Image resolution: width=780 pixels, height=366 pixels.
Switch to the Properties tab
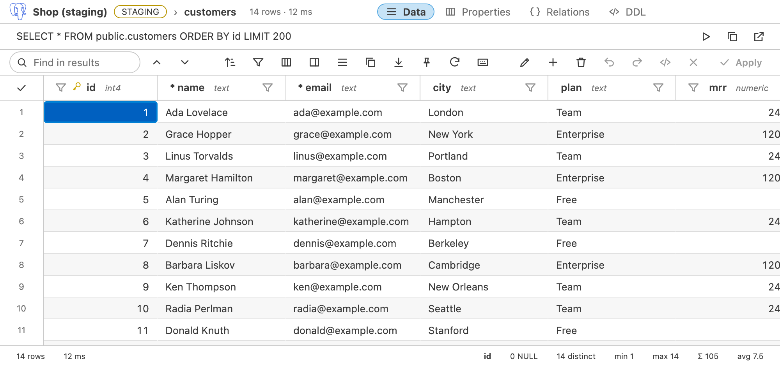pos(478,12)
